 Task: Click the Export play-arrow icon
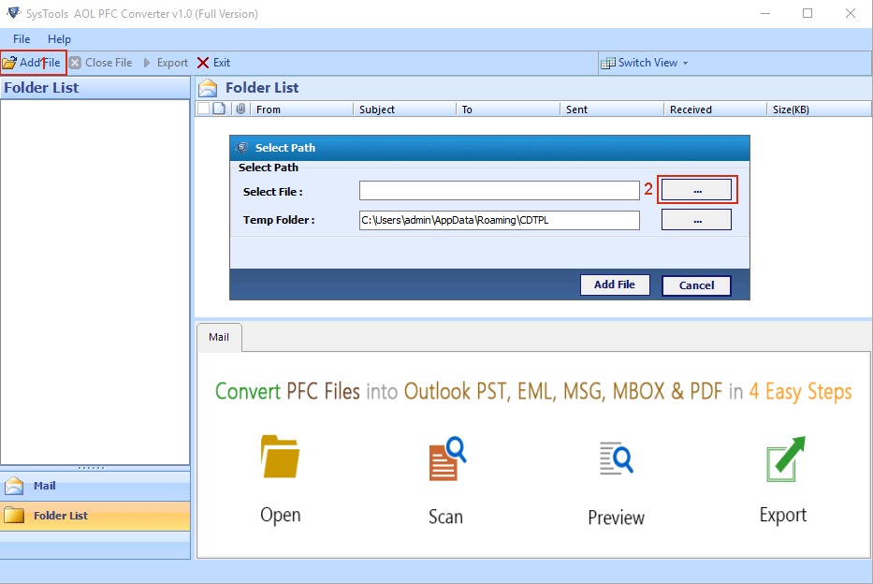pos(147,63)
